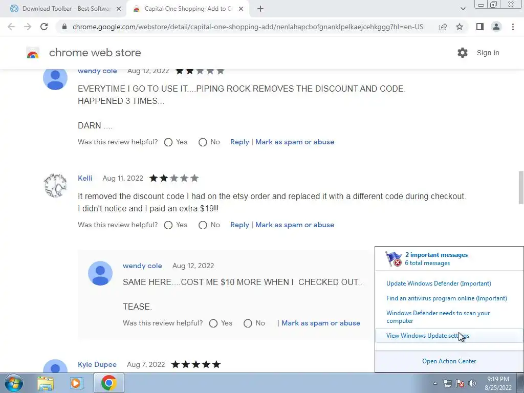Click wendy cole's blue profile avatar in the top review

pyautogui.click(x=55, y=79)
